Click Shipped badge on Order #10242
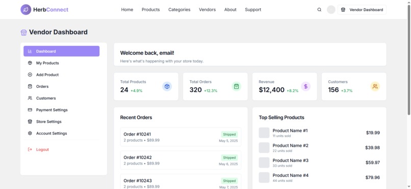This screenshot has width=411, height=189. tap(229, 157)
